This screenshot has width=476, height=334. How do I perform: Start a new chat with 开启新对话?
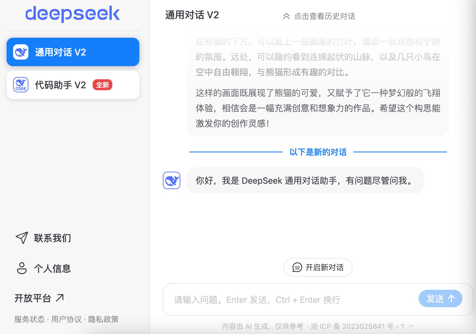click(318, 267)
